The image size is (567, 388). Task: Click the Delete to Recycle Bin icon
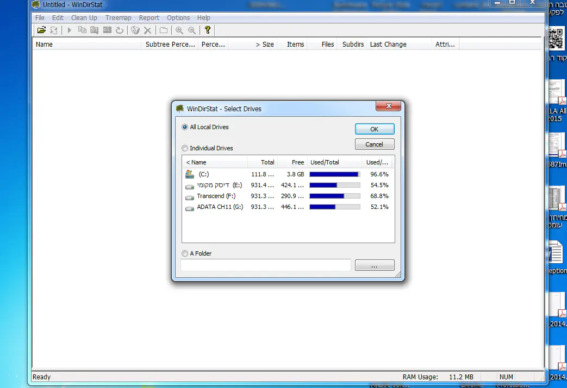135,30
